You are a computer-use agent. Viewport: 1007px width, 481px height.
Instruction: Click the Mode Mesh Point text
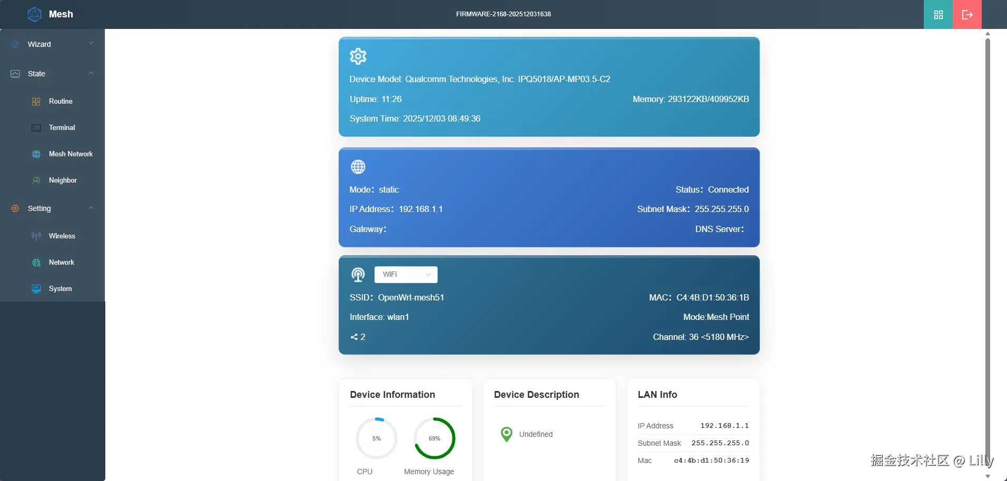[716, 317]
